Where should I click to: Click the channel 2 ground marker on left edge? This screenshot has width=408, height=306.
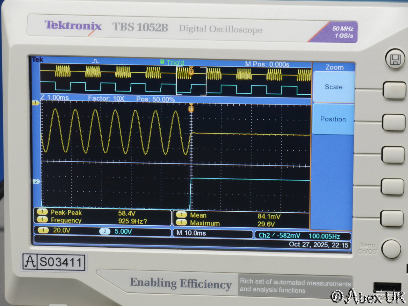[36, 181]
